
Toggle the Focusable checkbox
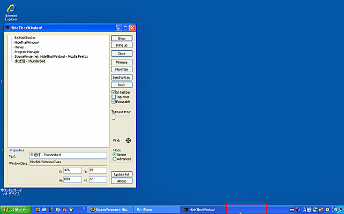tap(114, 102)
